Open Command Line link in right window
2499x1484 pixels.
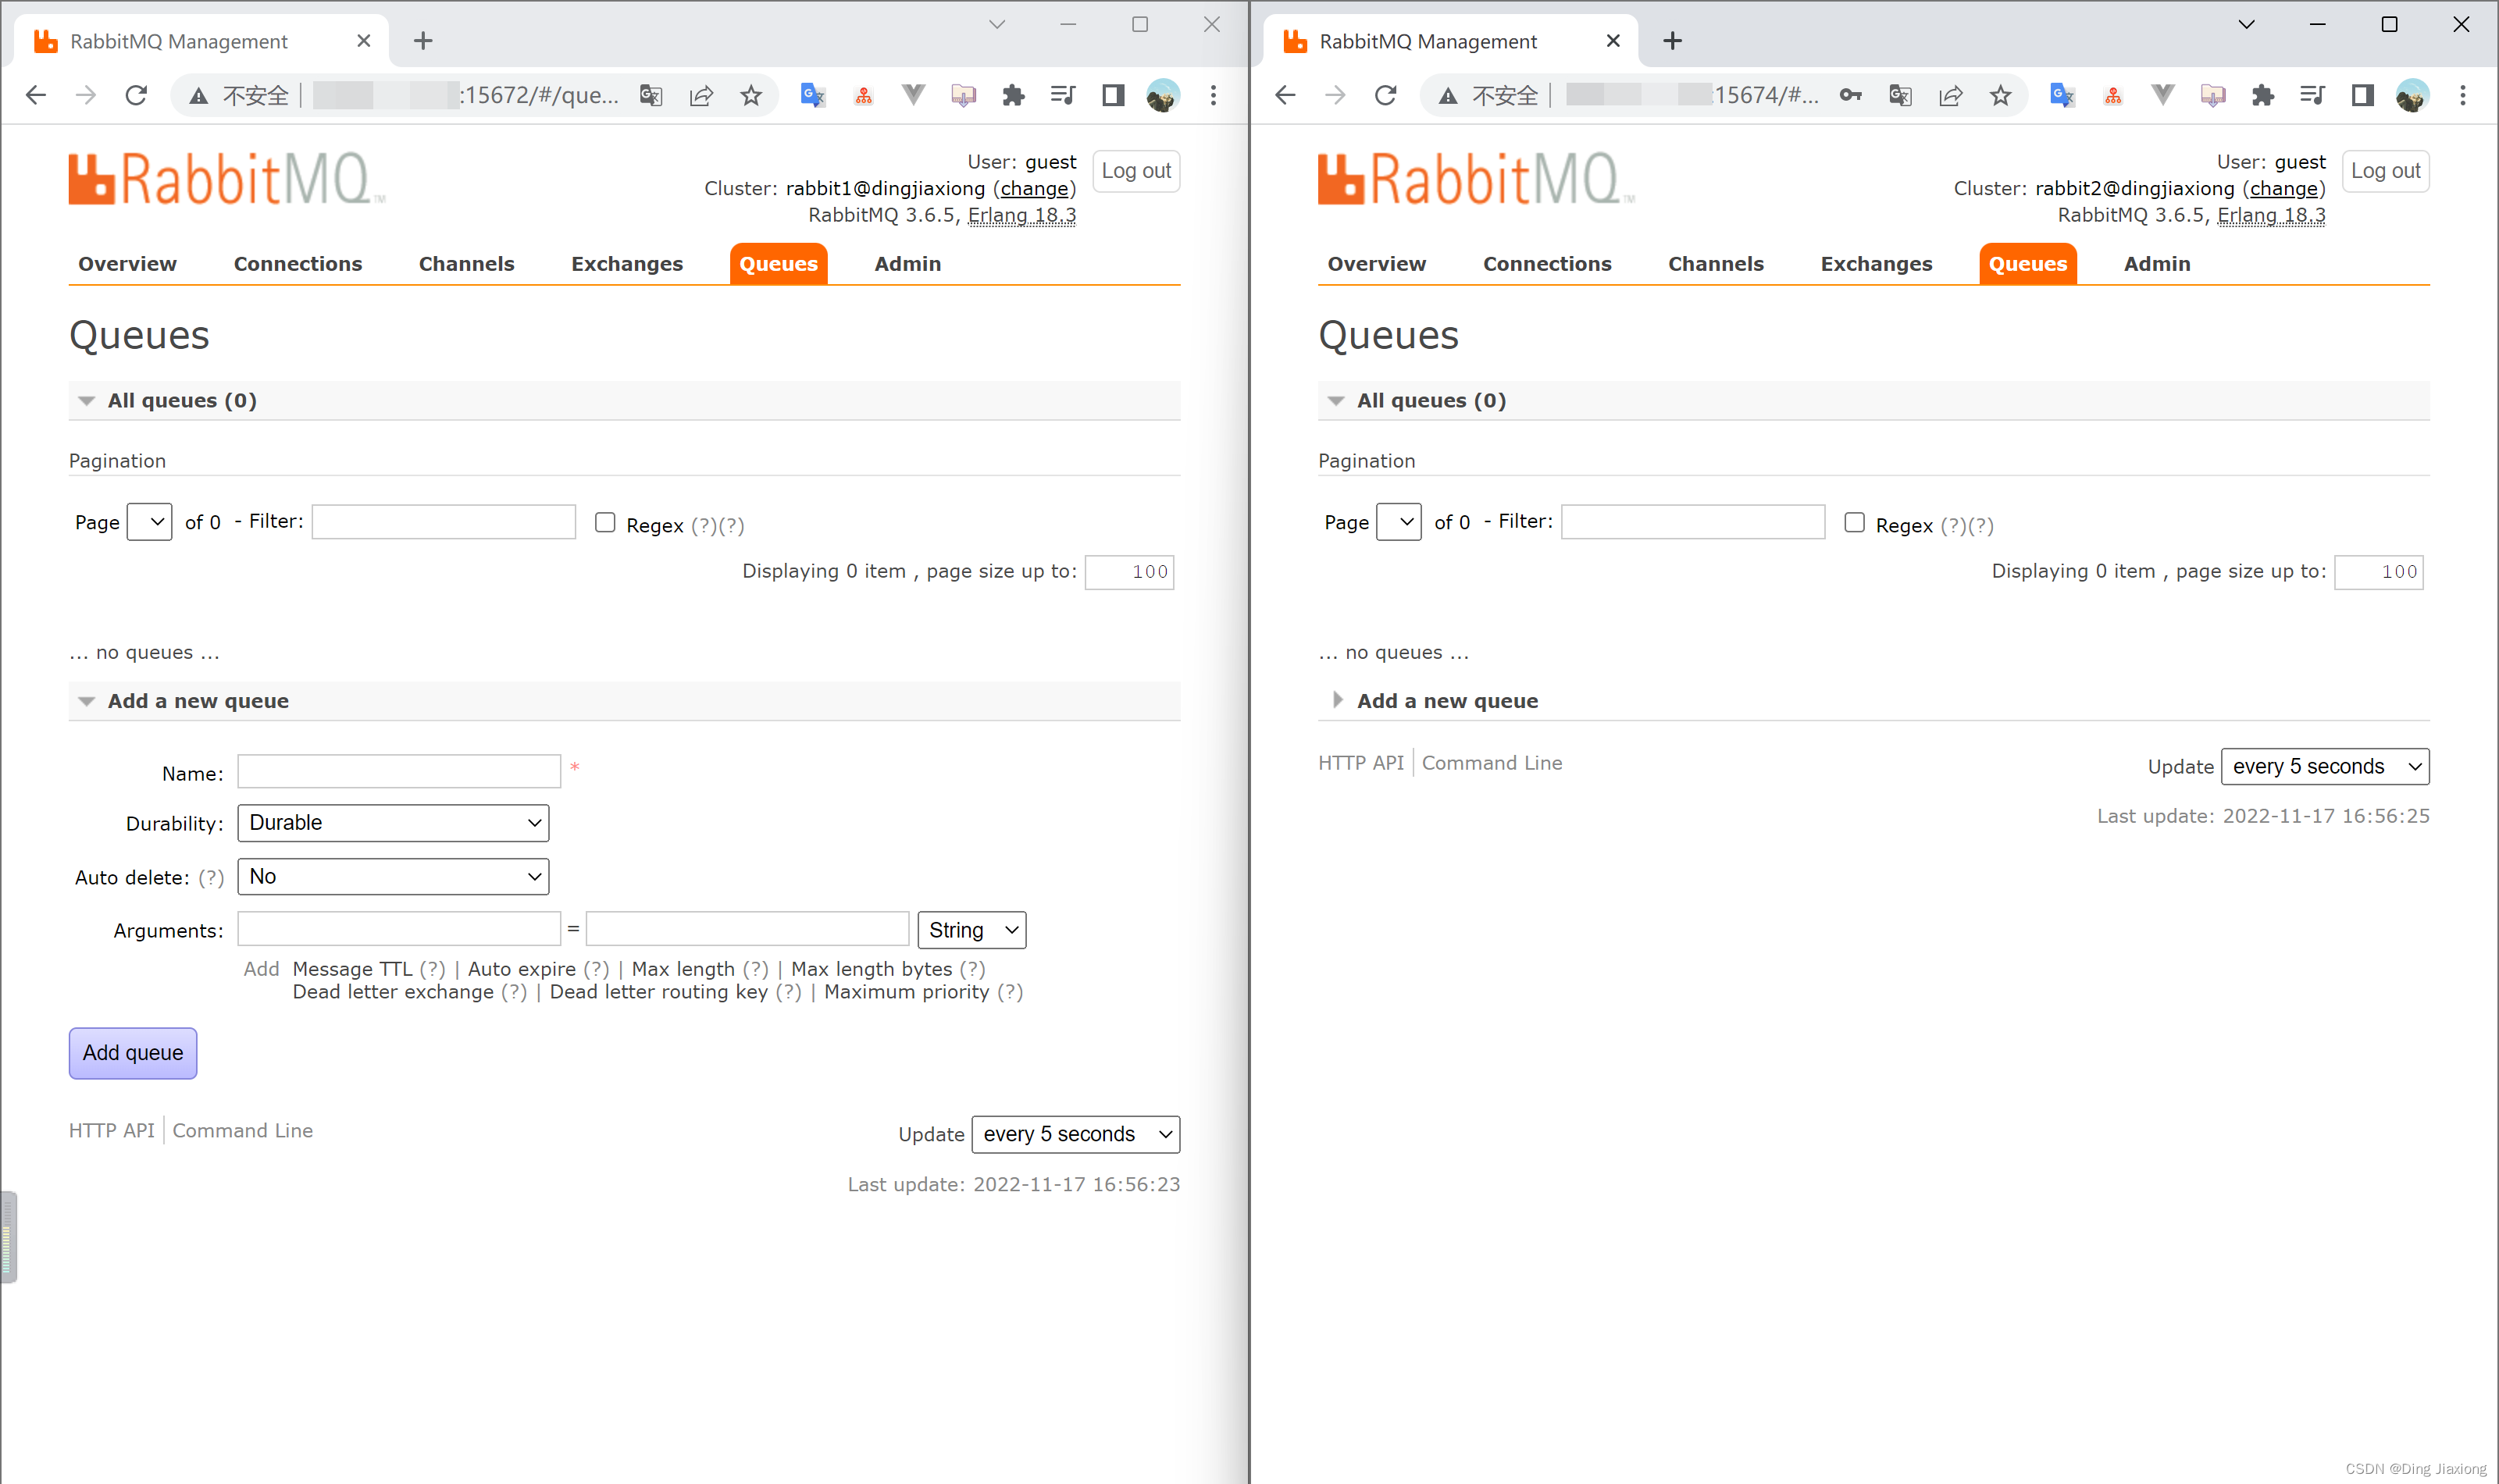(1492, 763)
